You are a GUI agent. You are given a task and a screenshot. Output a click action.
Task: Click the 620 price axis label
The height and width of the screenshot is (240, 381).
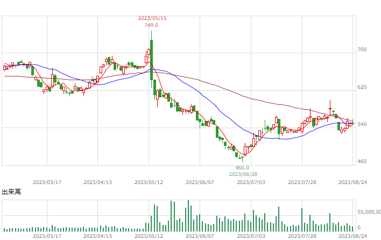(362, 87)
